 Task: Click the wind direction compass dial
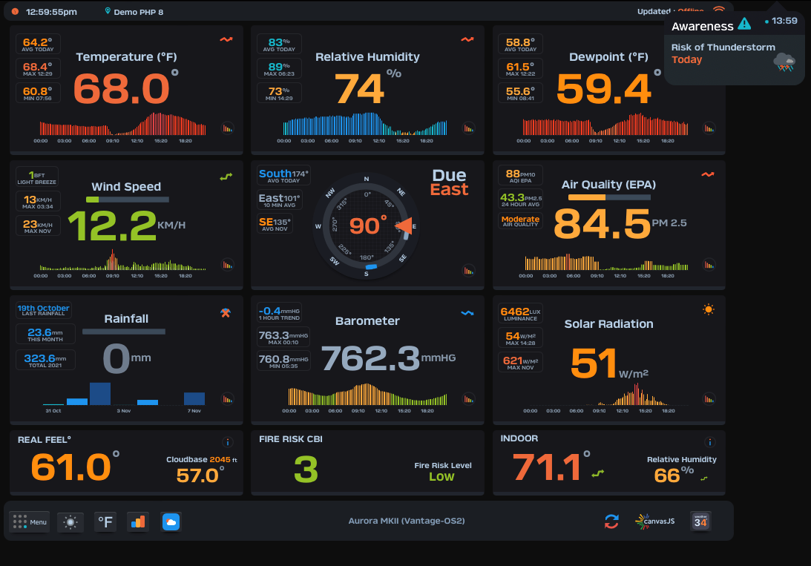pyautogui.click(x=367, y=226)
